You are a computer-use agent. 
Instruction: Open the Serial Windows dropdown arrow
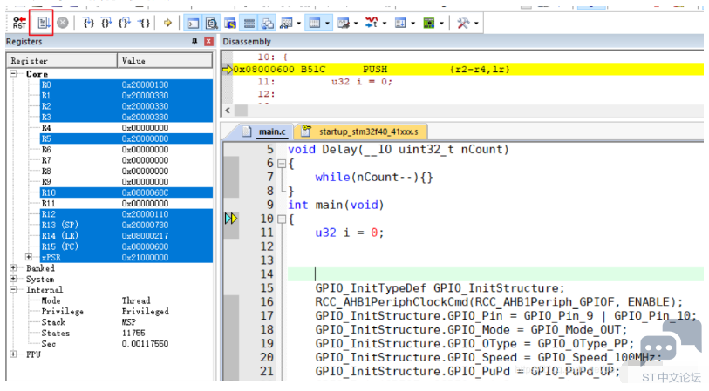(356, 23)
